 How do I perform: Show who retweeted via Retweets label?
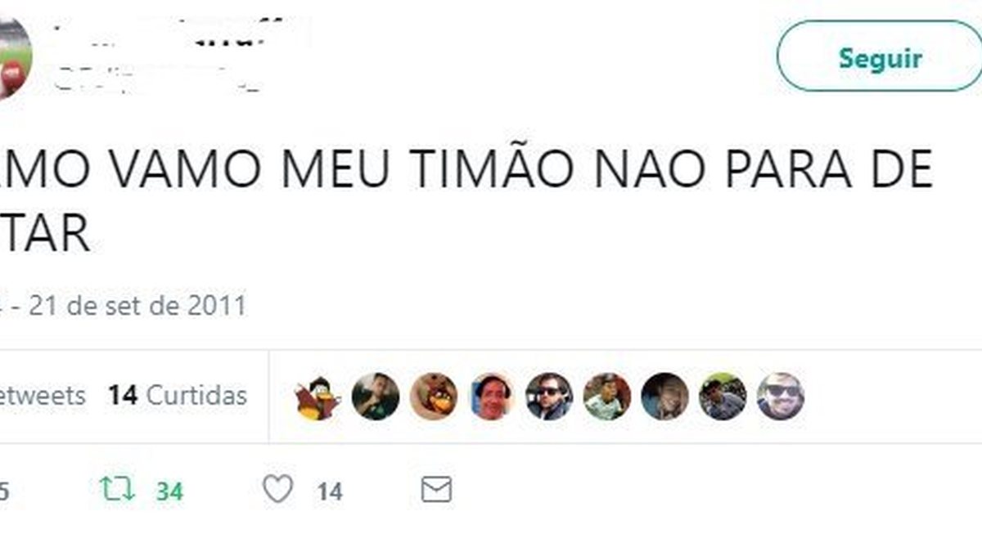point(43,396)
